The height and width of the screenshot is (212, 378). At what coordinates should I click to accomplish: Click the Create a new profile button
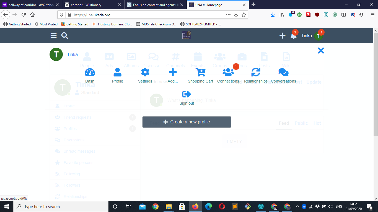coord(187,122)
